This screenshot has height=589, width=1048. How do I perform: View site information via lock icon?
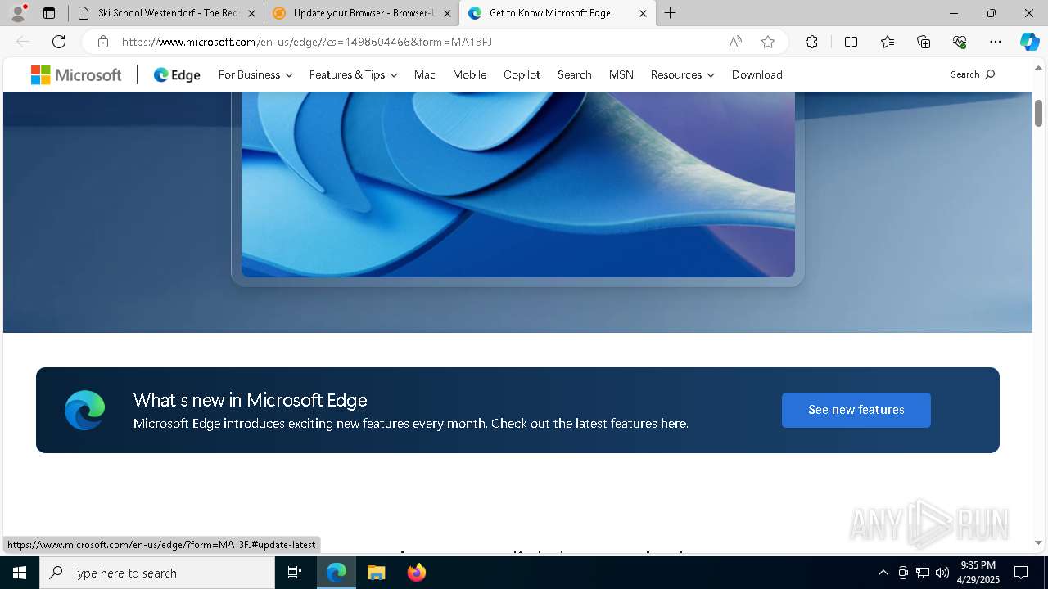tap(102, 42)
